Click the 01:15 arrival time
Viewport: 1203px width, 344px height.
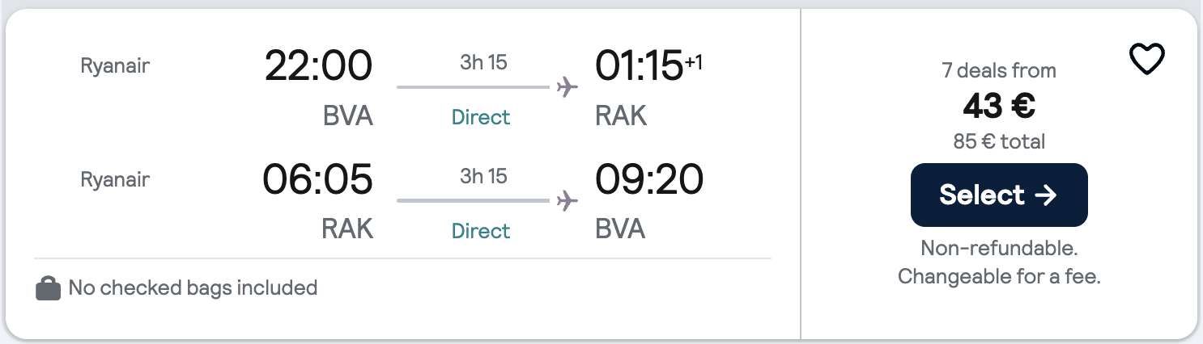pyautogui.click(x=640, y=66)
